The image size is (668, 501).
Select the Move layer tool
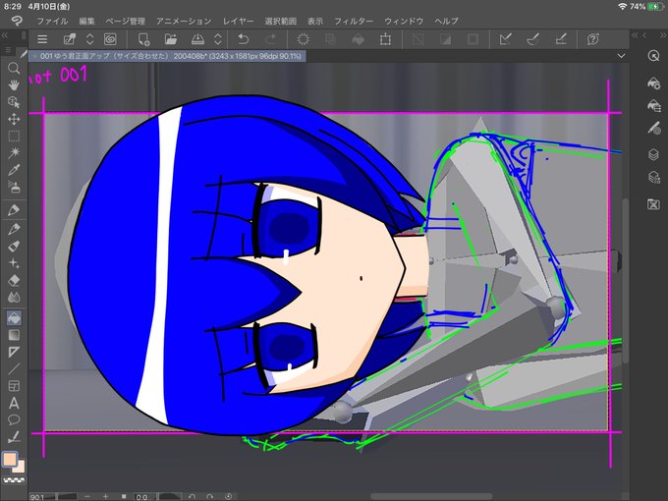14,119
